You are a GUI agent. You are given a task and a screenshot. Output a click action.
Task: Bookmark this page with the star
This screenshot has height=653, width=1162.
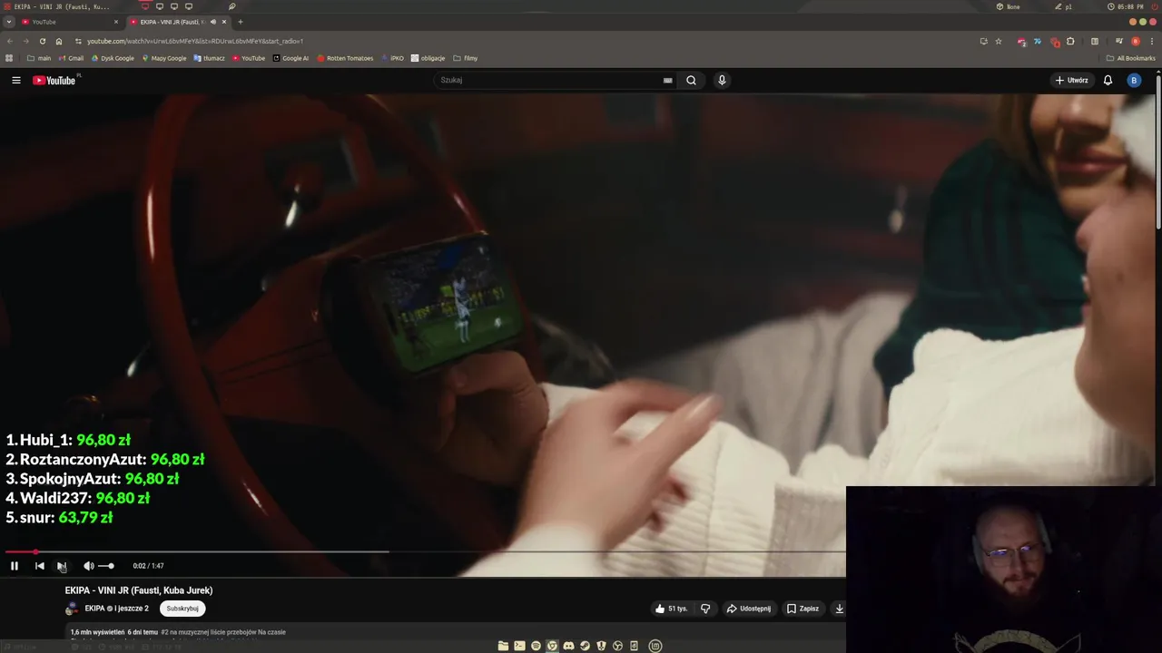click(999, 41)
